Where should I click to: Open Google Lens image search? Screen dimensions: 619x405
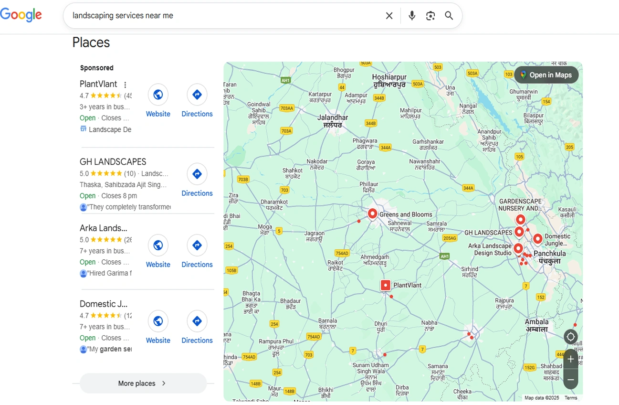(x=430, y=16)
